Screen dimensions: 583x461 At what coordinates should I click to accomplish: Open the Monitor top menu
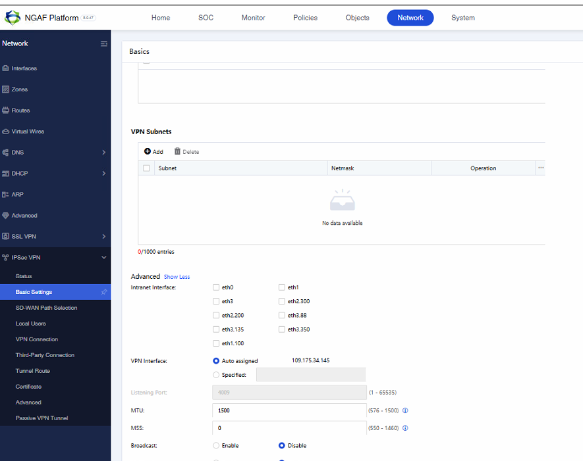coord(253,18)
